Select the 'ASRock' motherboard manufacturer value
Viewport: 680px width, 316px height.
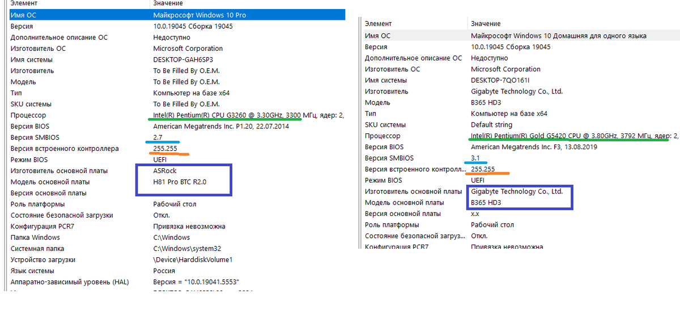pyautogui.click(x=165, y=171)
